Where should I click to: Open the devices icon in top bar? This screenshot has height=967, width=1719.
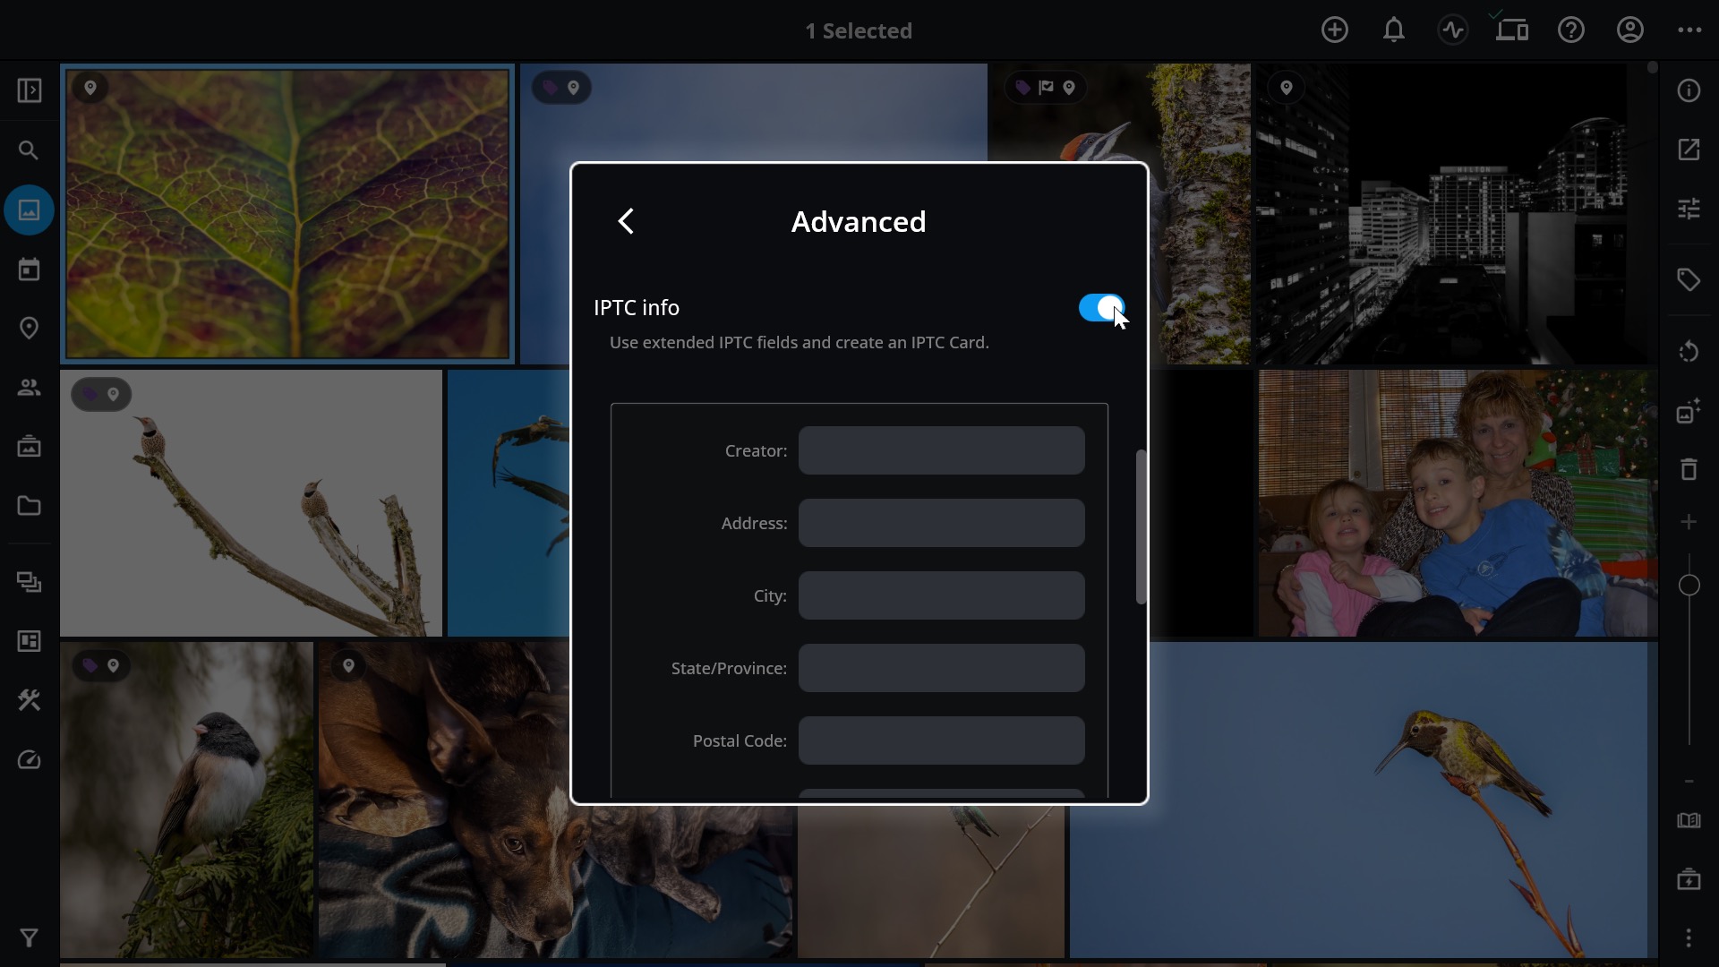click(x=1511, y=30)
